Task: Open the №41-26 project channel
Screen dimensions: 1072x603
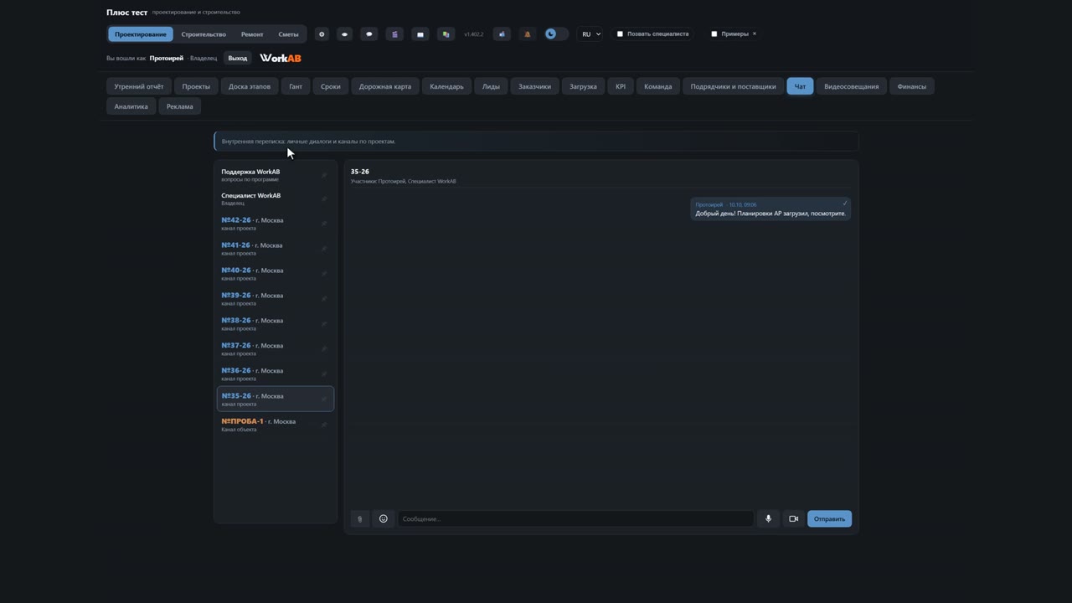Action: 276,249
